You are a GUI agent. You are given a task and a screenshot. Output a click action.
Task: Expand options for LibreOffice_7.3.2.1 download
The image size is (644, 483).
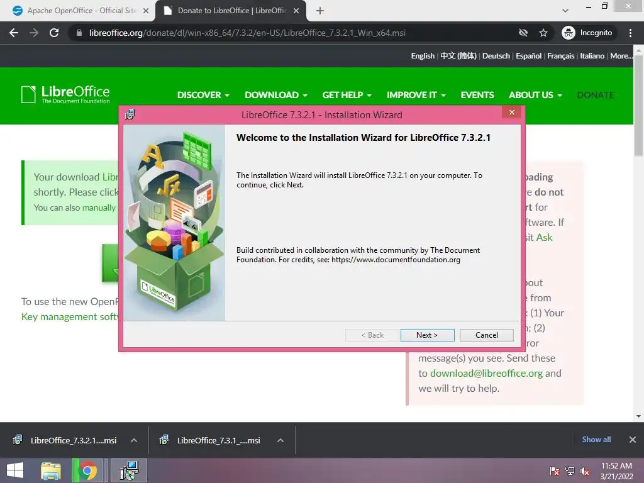click(x=133, y=440)
